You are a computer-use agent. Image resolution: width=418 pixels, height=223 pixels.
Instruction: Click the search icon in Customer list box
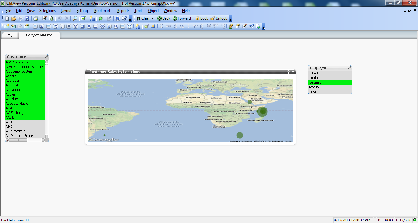[46, 57]
